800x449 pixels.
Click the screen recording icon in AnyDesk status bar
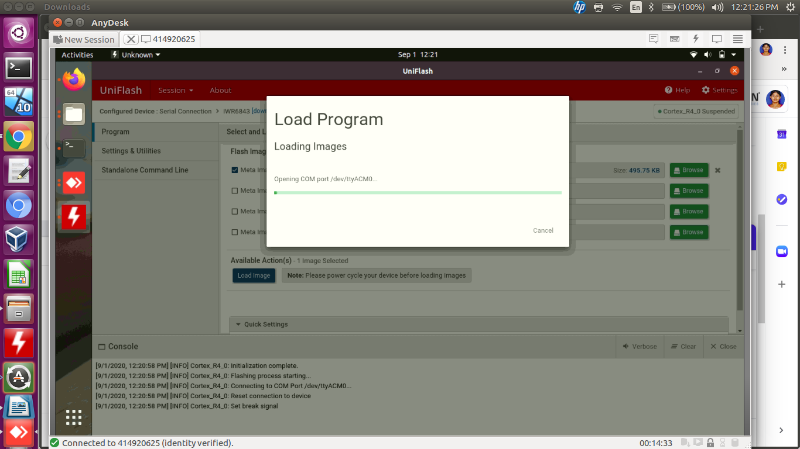click(x=698, y=443)
